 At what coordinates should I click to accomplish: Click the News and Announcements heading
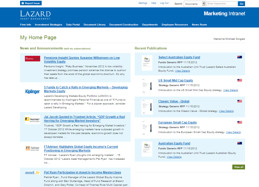[x=41, y=48]
